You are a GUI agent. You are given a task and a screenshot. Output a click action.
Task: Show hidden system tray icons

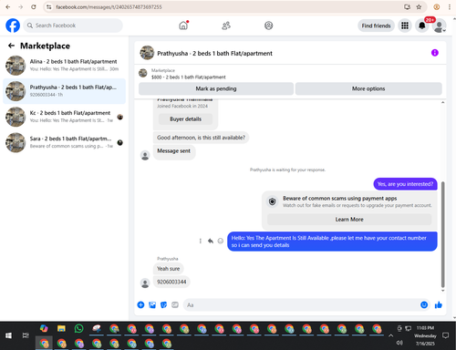tap(390, 335)
